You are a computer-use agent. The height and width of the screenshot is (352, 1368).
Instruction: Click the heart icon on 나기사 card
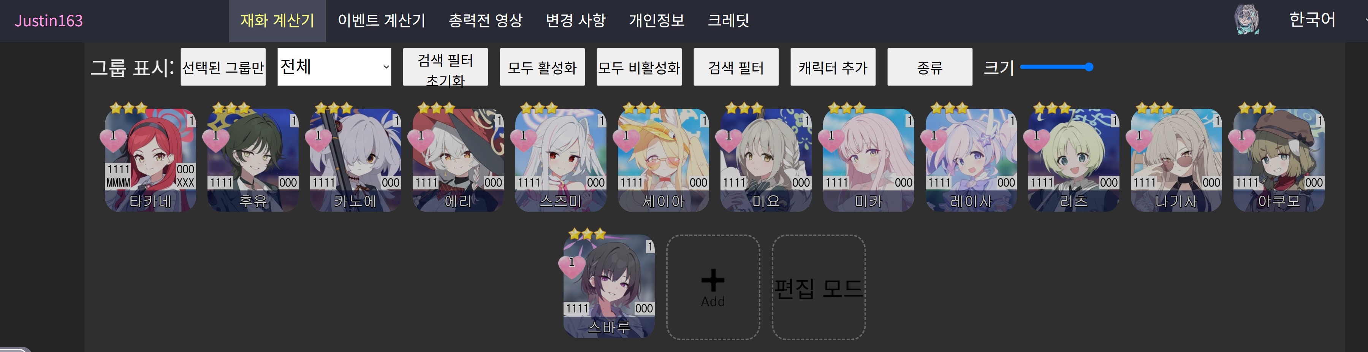click(x=1139, y=139)
